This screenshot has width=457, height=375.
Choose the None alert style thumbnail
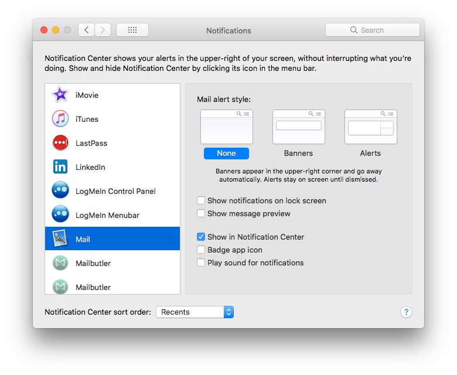tap(227, 127)
